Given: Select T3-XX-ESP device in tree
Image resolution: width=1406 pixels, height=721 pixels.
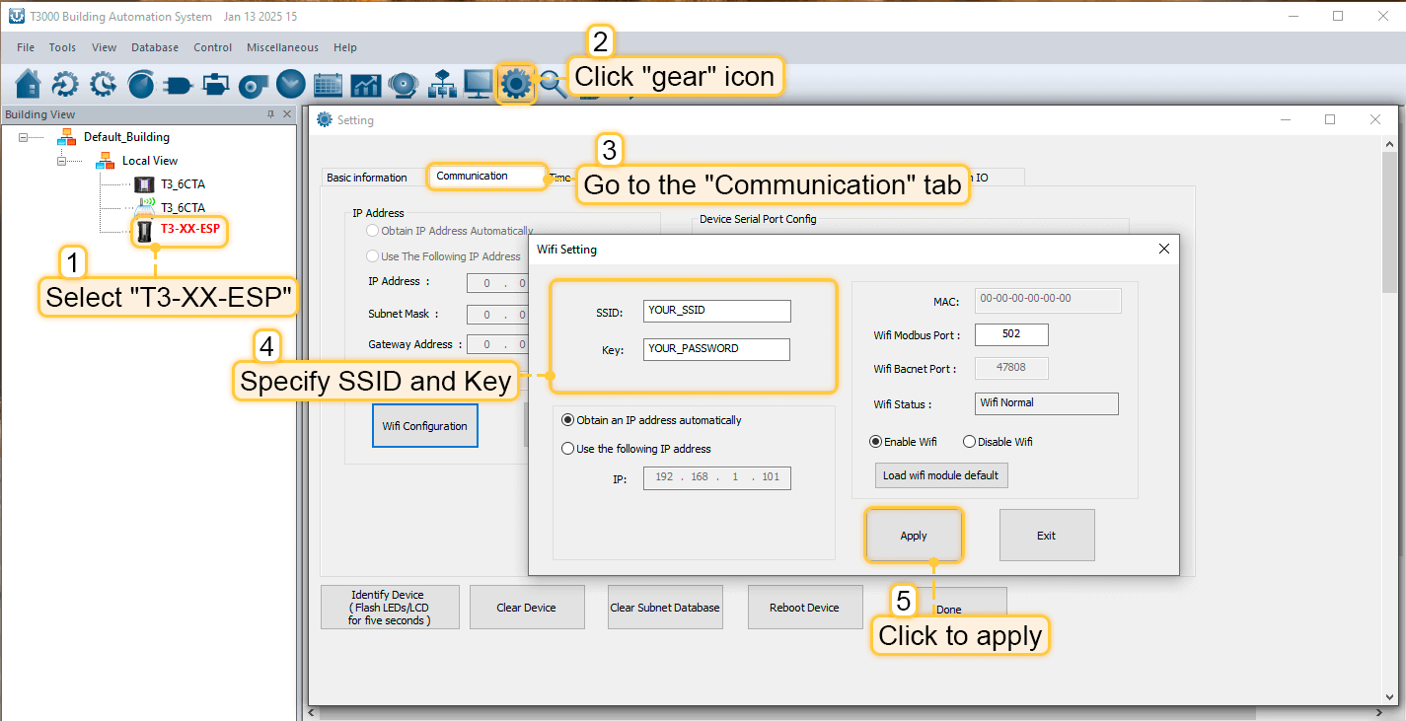Looking at the screenshot, I should (x=189, y=229).
